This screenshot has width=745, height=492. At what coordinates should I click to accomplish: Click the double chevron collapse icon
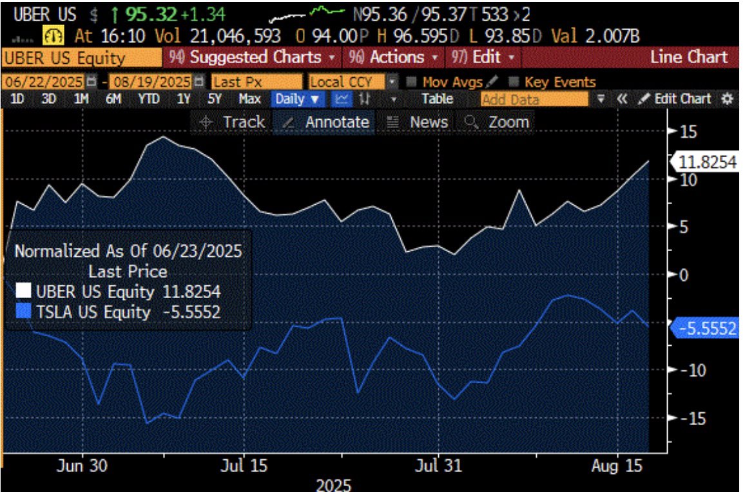pos(622,99)
